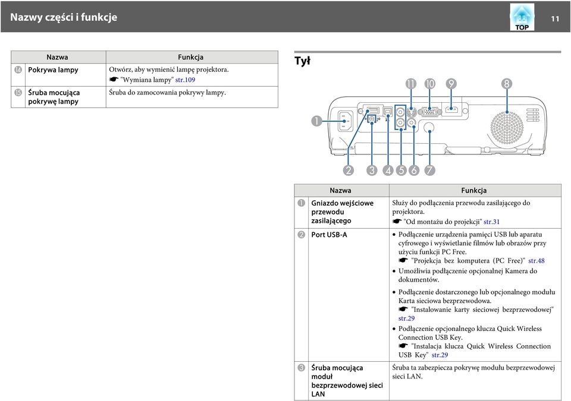Click the circled 1 beside Gniazdo wejściowe
The image size is (571, 401).
click(x=301, y=203)
